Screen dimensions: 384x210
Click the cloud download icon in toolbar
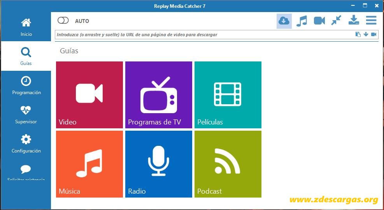click(x=284, y=21)
